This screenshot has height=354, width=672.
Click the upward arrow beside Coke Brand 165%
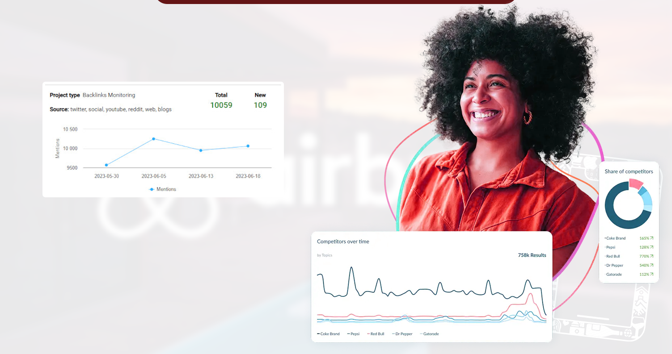click(x=651, y=238)
